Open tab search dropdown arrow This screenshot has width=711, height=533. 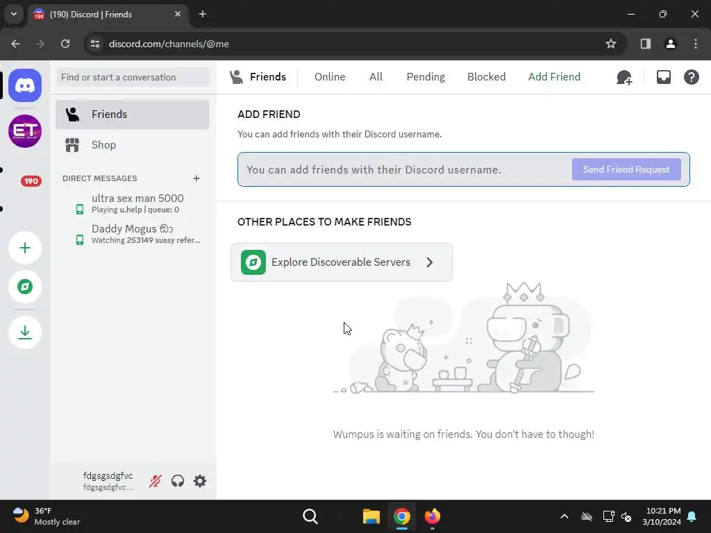click(x=14, y=14)
